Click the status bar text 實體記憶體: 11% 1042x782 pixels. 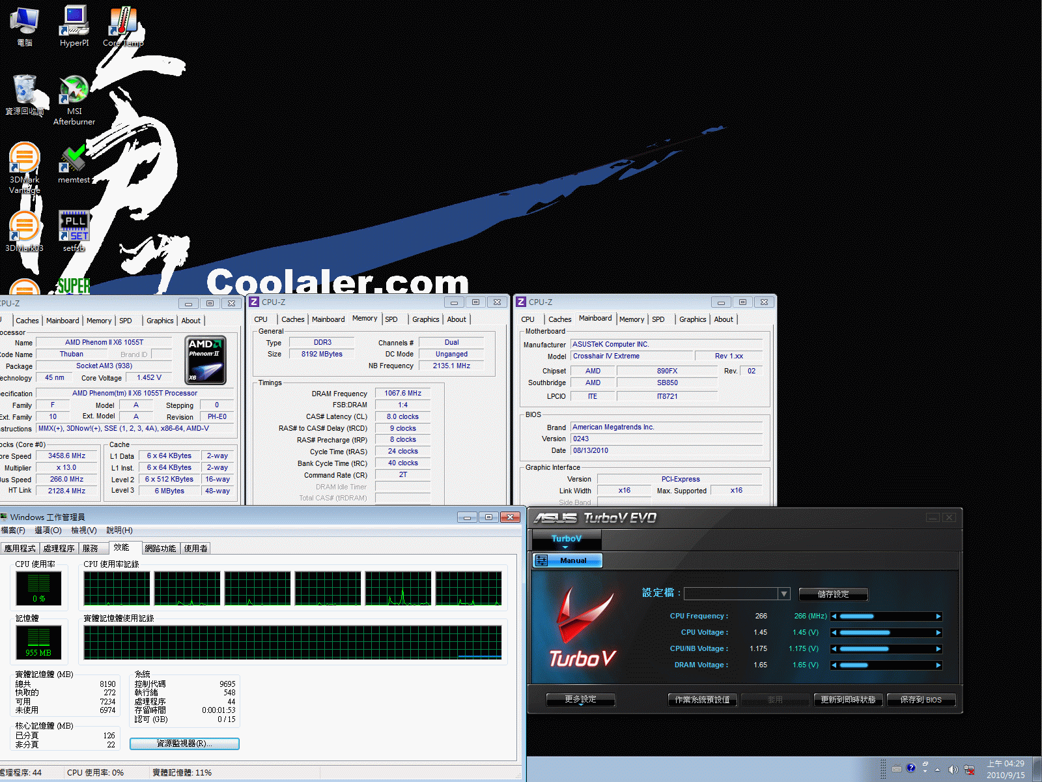tap(182, 773)
